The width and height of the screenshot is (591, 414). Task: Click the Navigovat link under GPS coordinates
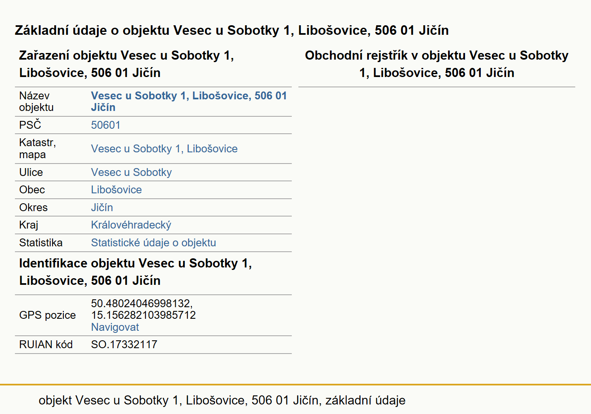tap(115, 327)
